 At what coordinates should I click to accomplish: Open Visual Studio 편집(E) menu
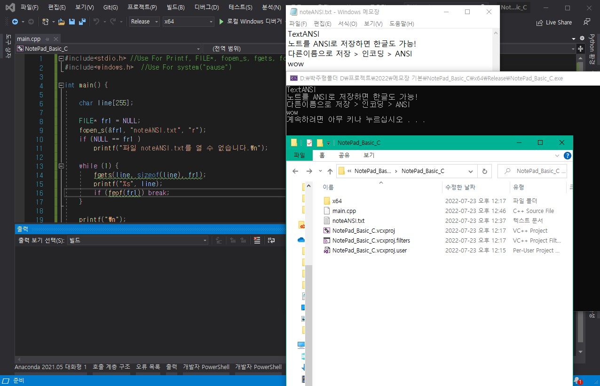click(57, 8)
